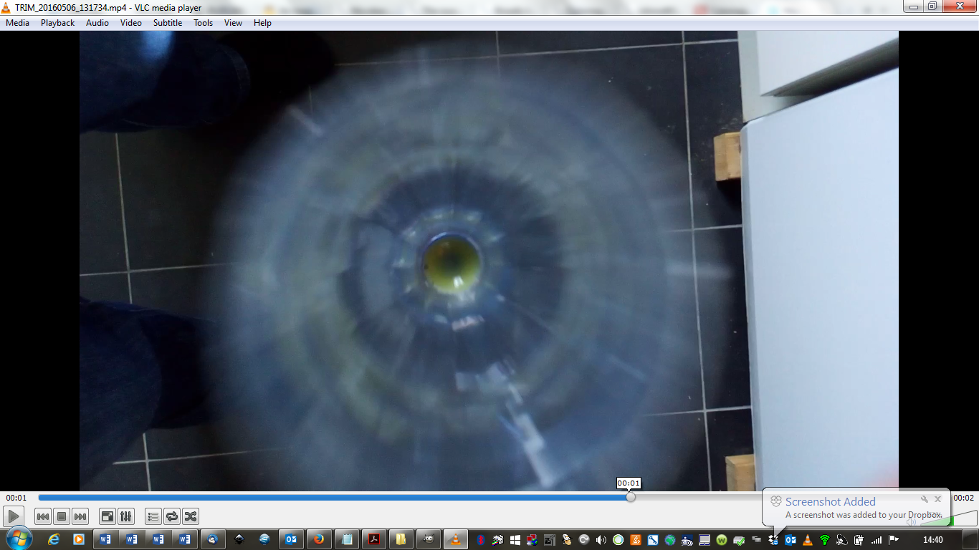Switch to the Thunderbird taskbar window
979x550 pixels.
click(213, 539)
